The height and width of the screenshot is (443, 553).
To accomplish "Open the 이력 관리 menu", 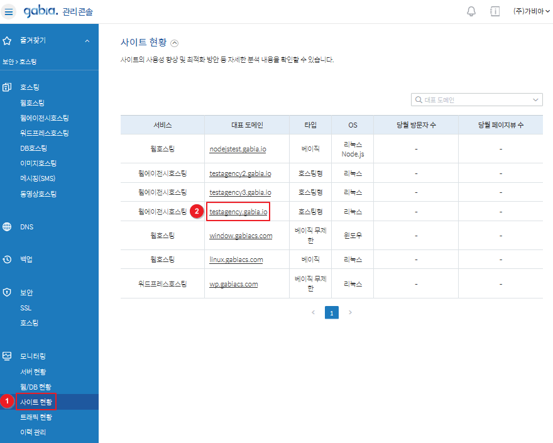I will point(33,432).
